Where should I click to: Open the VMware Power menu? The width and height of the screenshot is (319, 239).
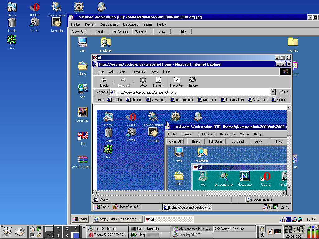[90, 24]
